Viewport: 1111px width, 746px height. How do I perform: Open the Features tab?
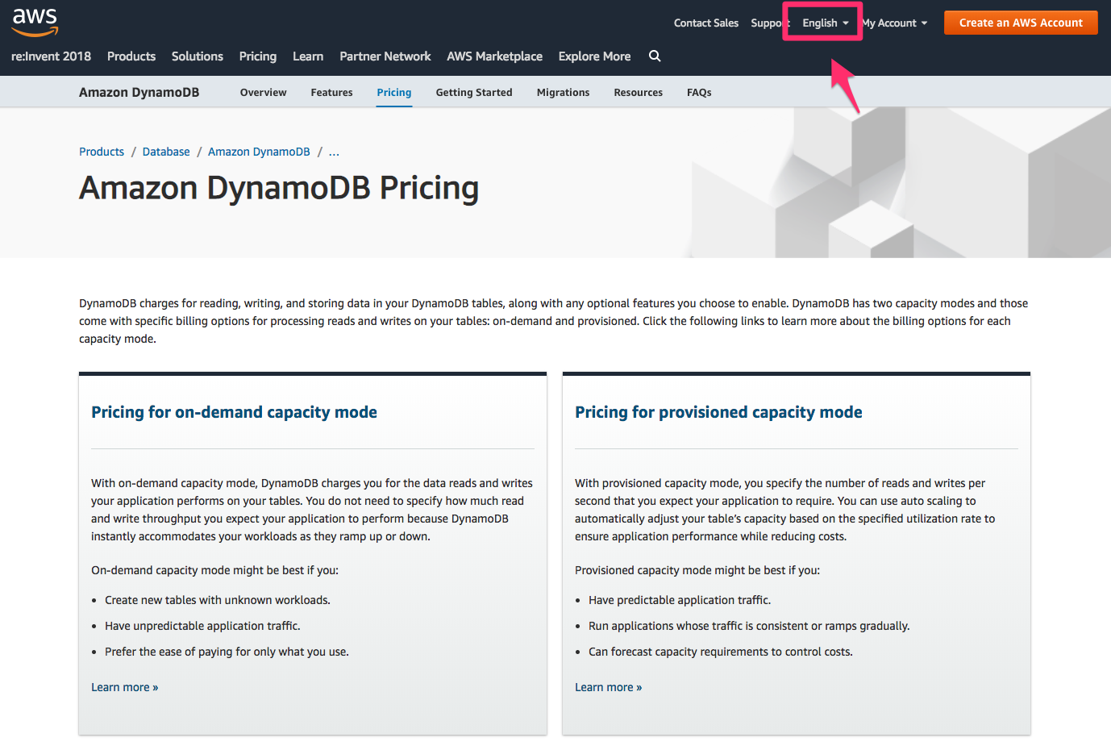tap(331, 92)
